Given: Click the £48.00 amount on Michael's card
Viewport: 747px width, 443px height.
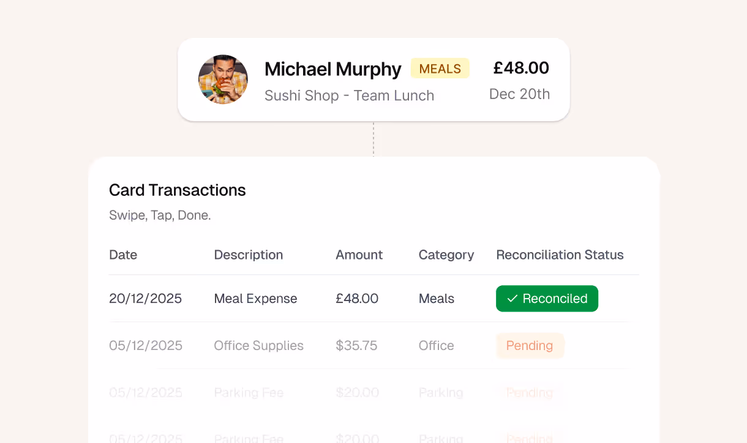Looking at the screenshot, I should click(x=521, y=68).
